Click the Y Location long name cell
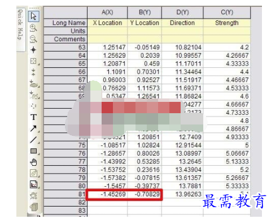 coord(145,23)
